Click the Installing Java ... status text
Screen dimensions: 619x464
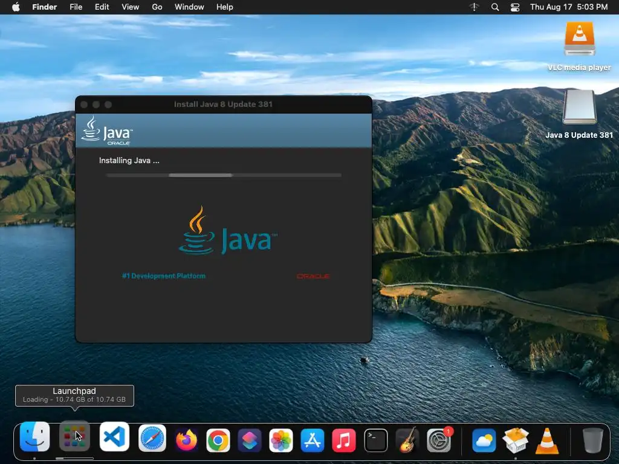point(129,161)
